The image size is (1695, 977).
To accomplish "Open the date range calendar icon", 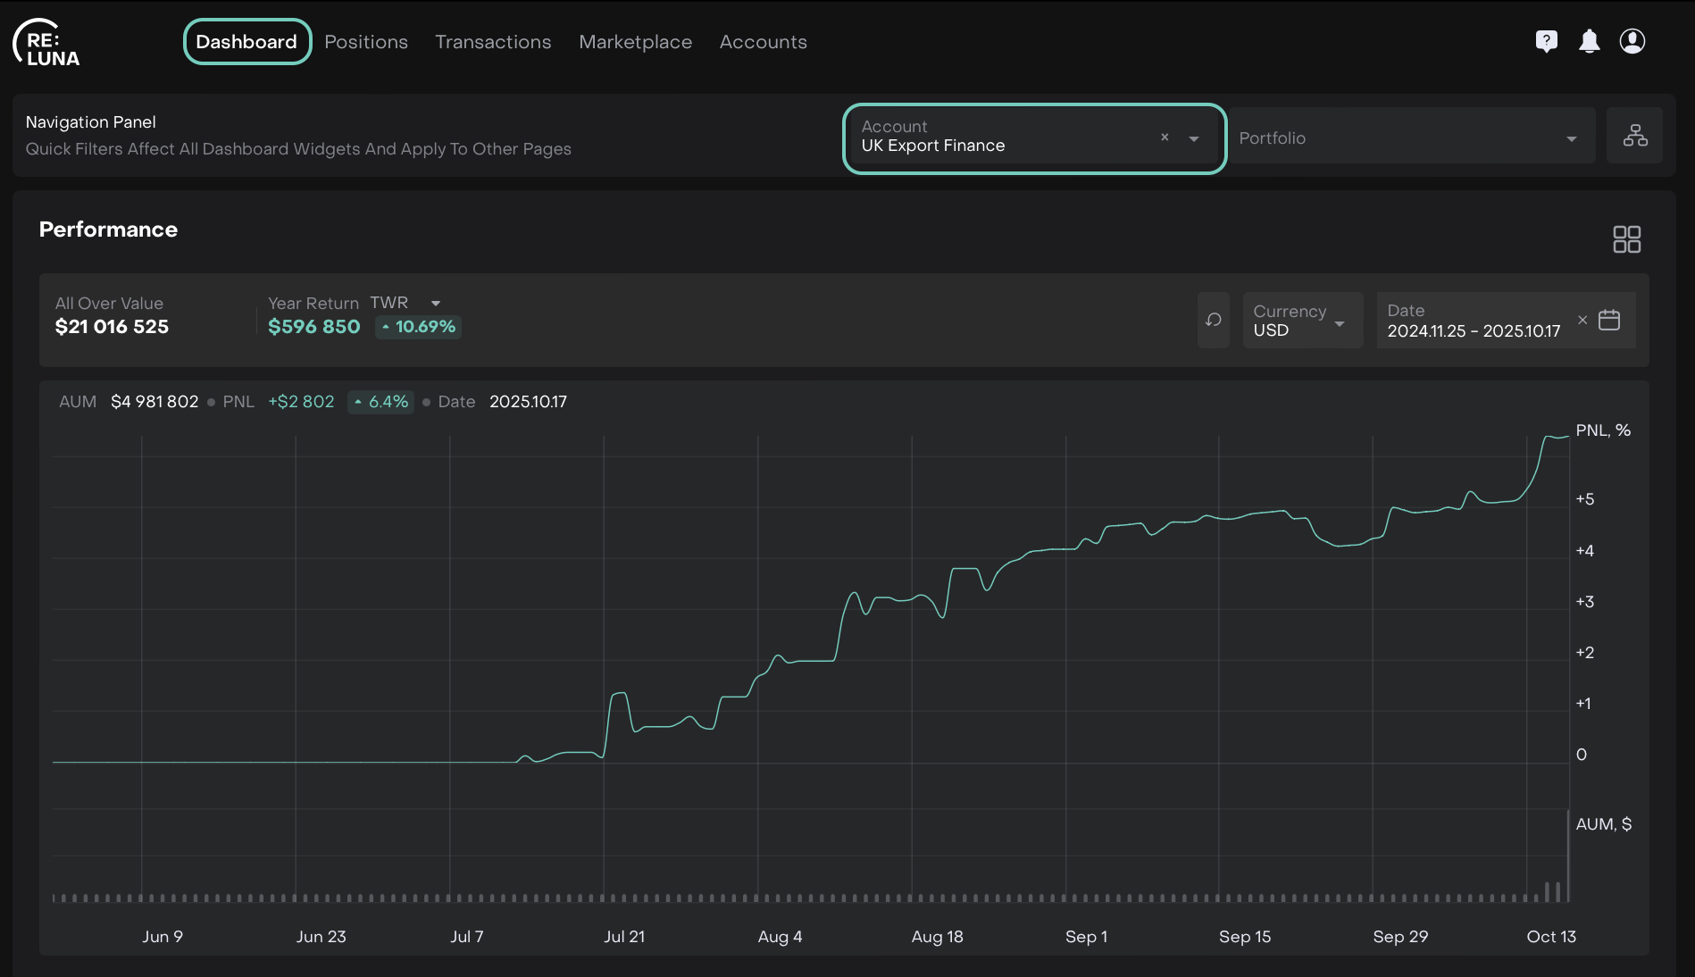I will [1609, 320].
